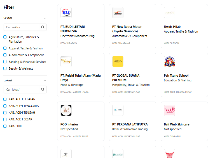Click the Food & Beverage sector text
The image size is (215, 158).
coord(72,85)
